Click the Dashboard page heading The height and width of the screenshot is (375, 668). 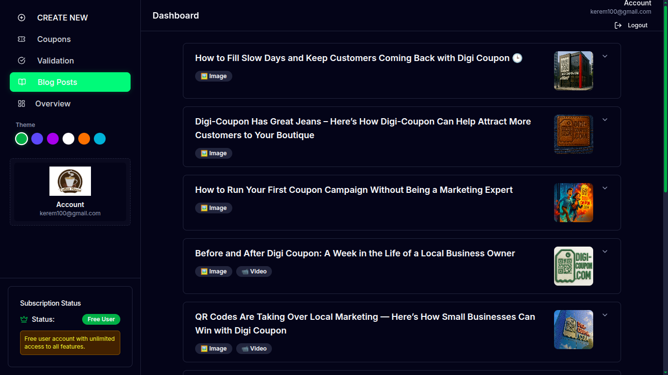pos(176,16)
